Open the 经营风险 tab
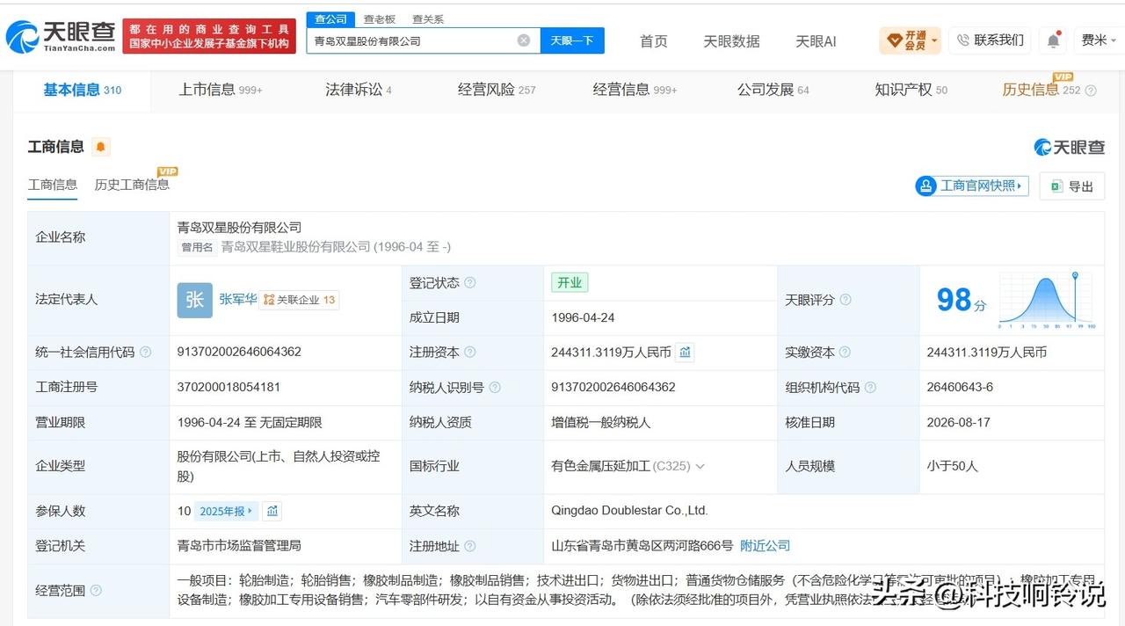The height and width of the screenshot is (626, 1125). (497, 90)
